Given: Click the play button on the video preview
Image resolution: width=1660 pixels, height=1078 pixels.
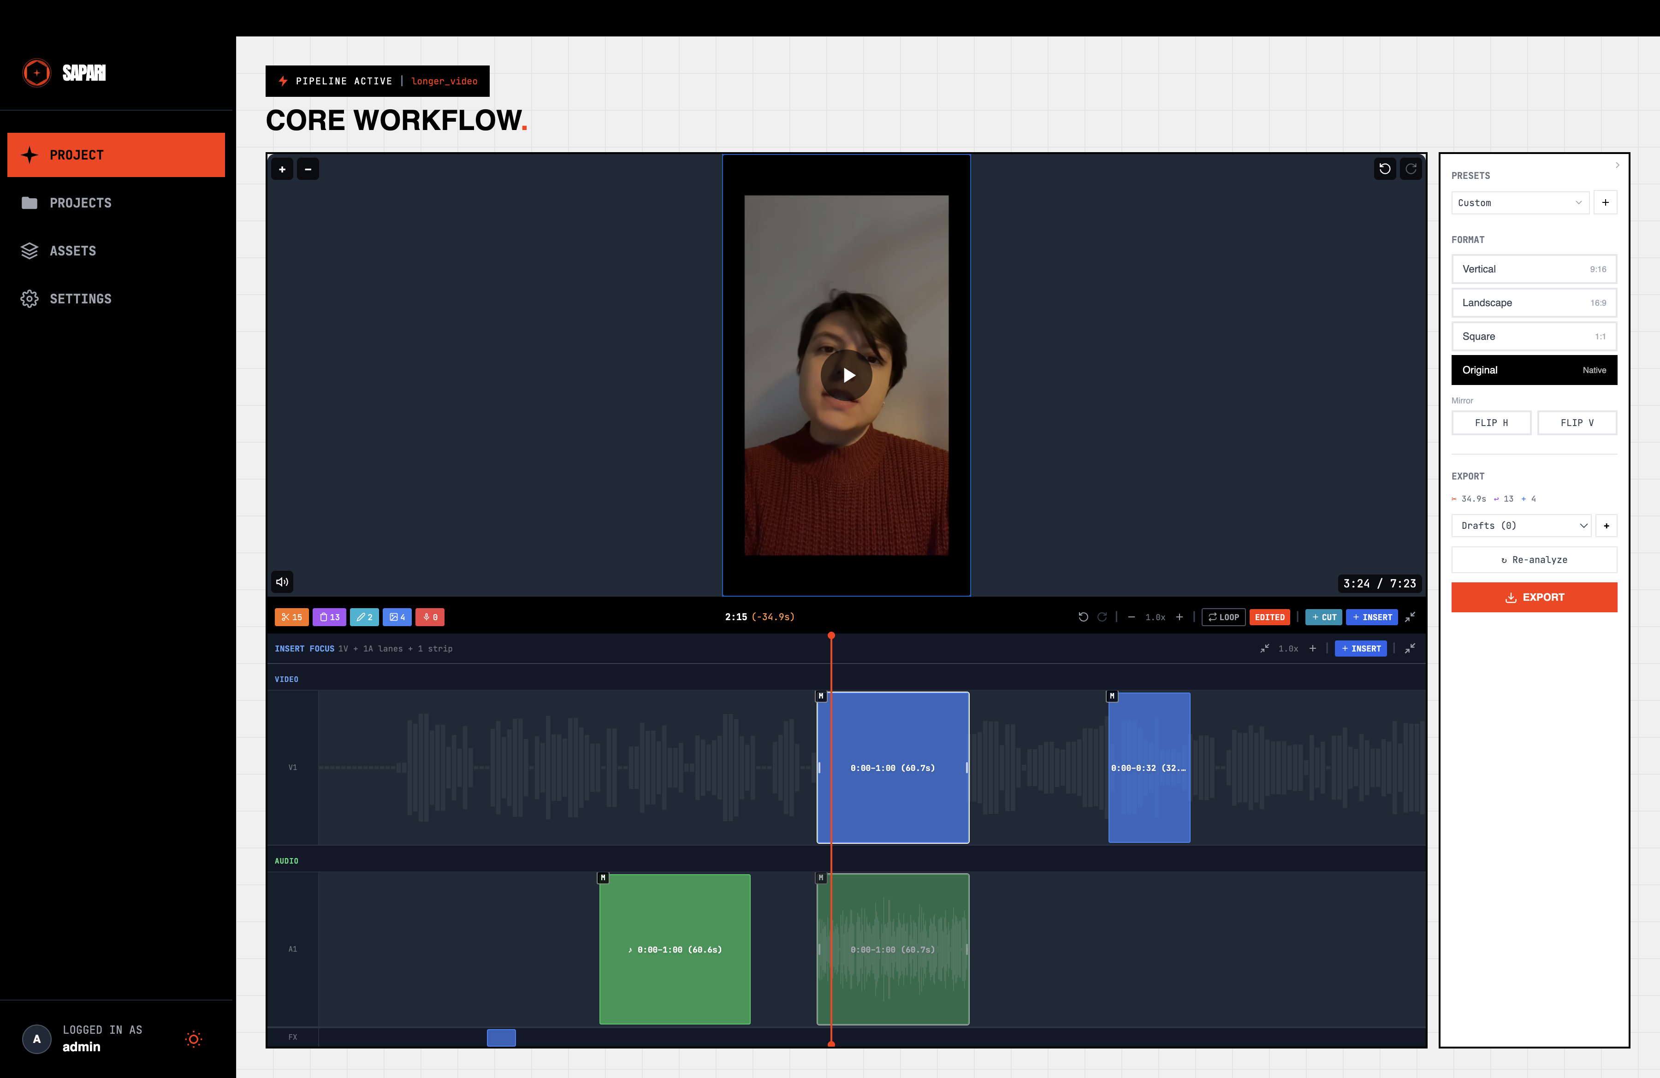Looking at the screenshot, I should pos(848,375).
